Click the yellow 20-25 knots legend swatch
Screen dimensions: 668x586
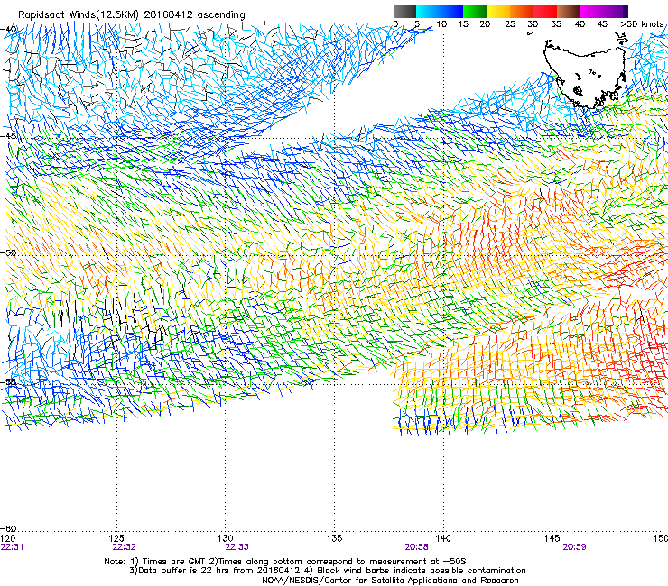pos(498,11)
